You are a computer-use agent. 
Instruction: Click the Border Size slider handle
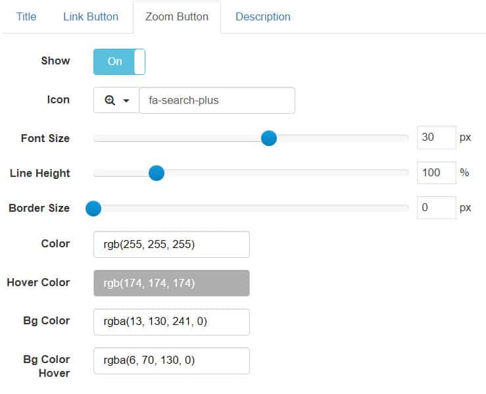pyautogui.click(x=93, y=209)
